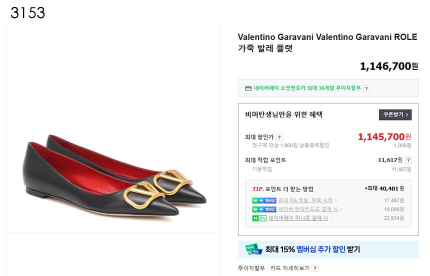Click the Valentino black ballet flats product image
Screen dimensions: 430x276
pyautogui.click(x=114, y=175)
